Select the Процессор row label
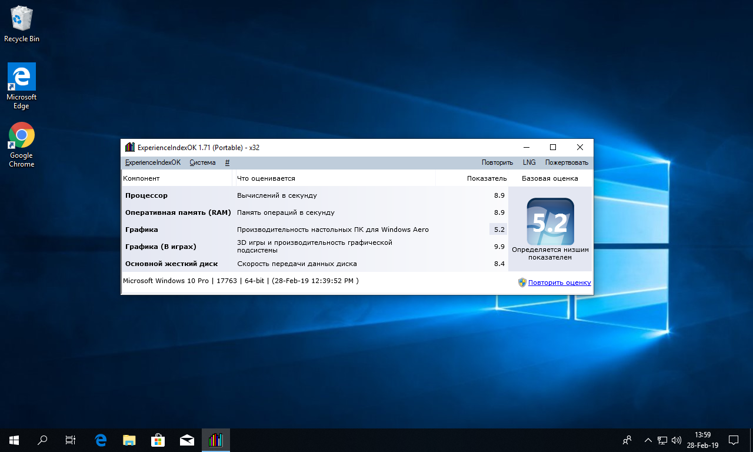This screenshot has height=452, width=753. 146,195
